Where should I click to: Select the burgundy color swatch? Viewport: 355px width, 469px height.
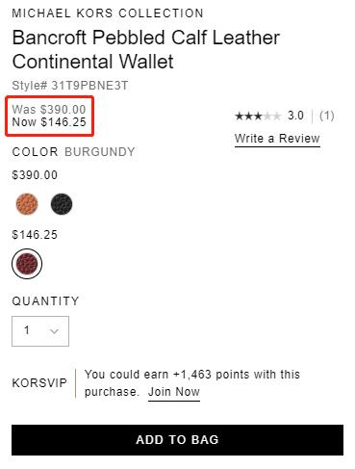click(x=27, y=264)
